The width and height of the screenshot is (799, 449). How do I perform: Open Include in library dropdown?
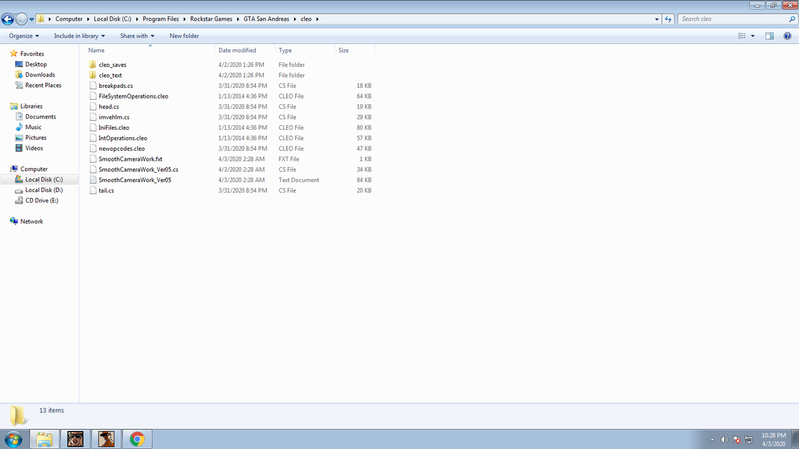79,36
